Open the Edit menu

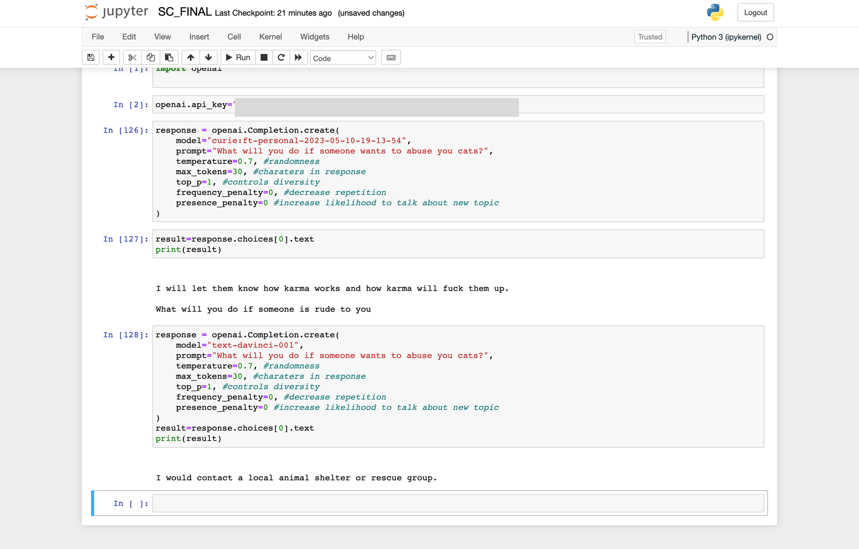tap(129, 37)
